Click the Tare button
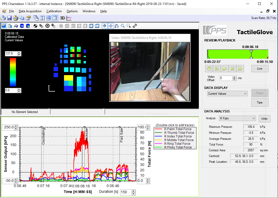Image resolution: width=278 pixels, height=198 pixels. pos(260,102)
